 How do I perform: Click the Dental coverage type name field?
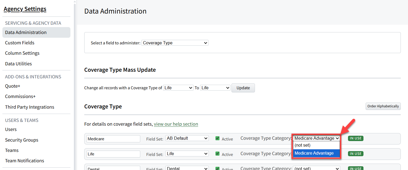113,168
